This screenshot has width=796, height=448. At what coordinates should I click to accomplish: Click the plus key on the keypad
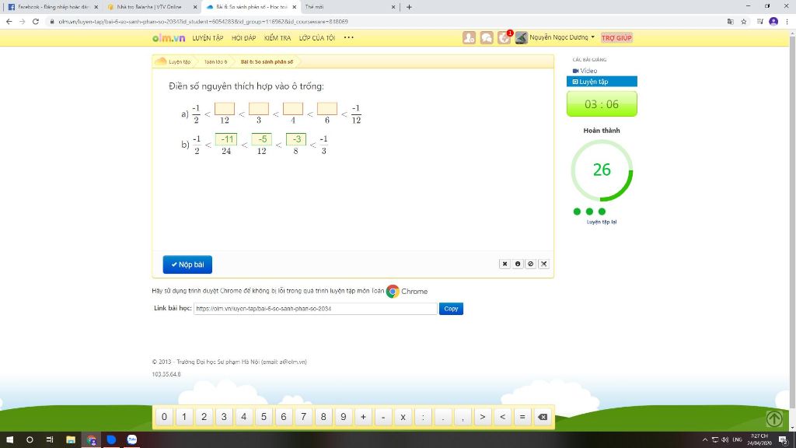pyautogui.click(x=364, y=417)
